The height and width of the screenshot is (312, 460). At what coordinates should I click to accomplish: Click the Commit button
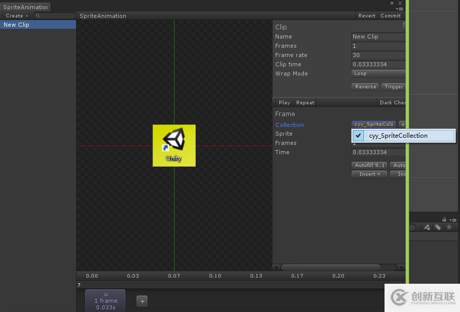[391, 15]
